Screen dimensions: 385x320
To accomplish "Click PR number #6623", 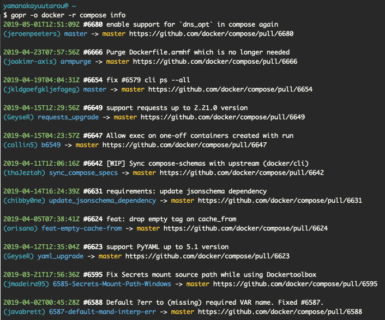I will point(93,247).
